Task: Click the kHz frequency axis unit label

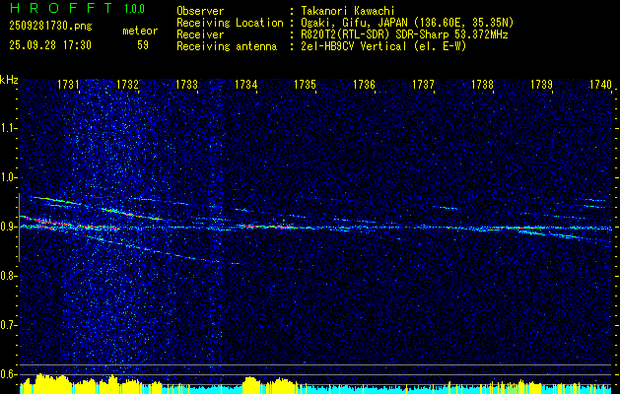Action: click(x=9, y=80)
